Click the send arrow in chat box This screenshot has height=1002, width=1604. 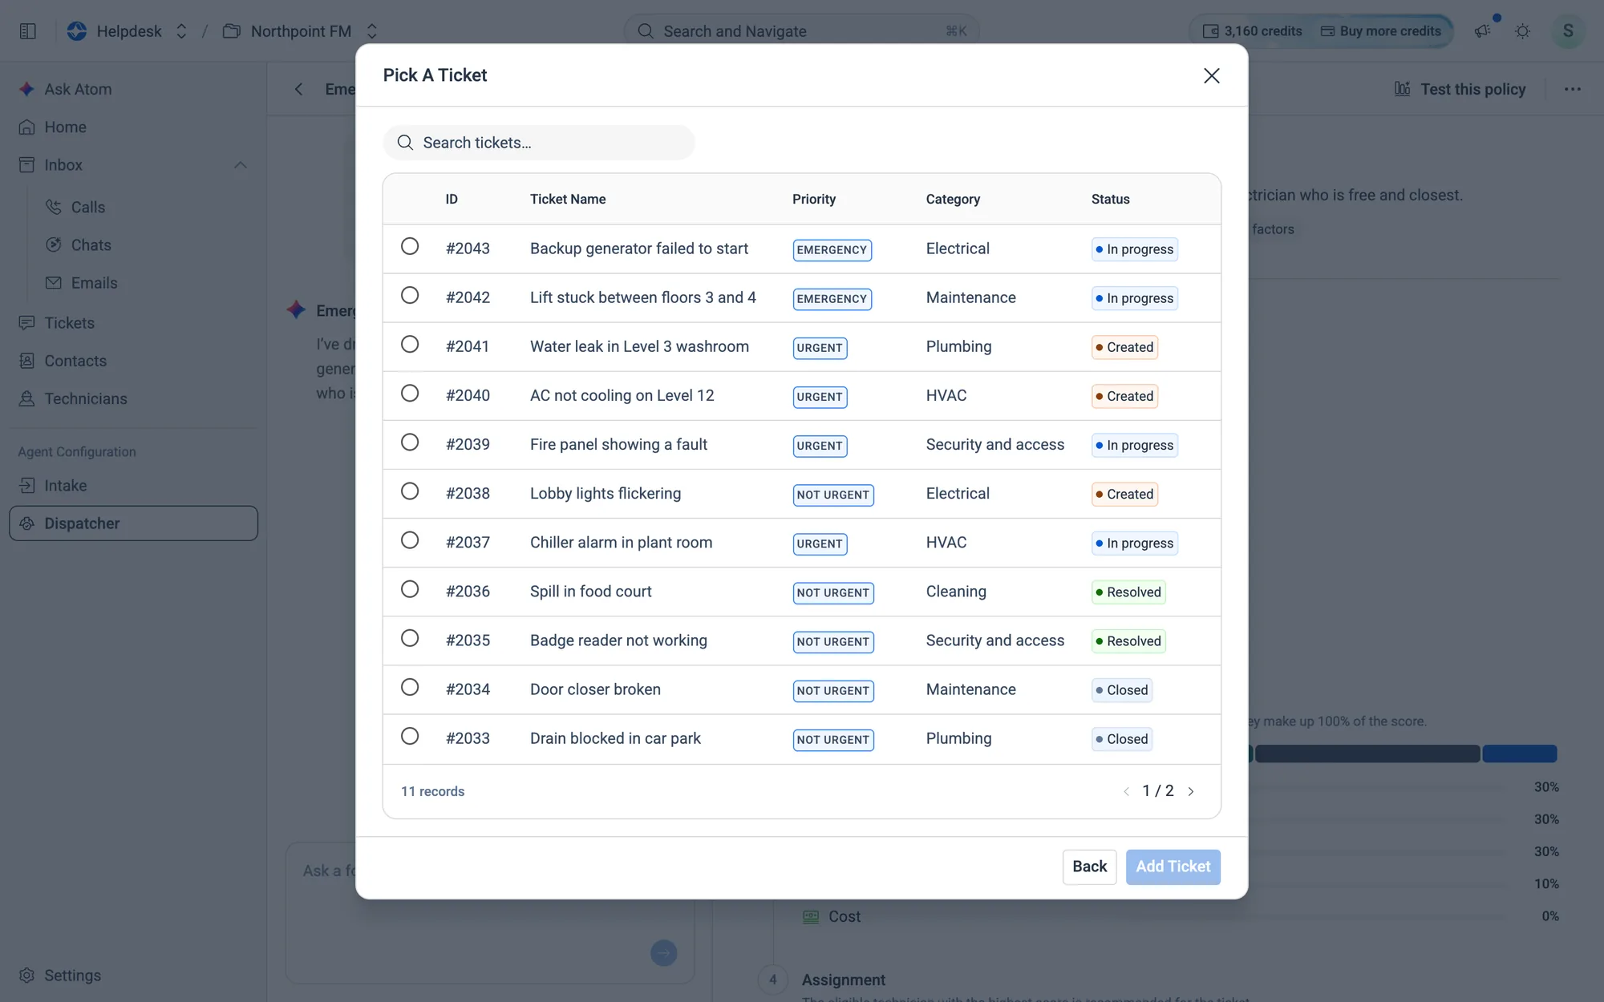coord(663,953)
